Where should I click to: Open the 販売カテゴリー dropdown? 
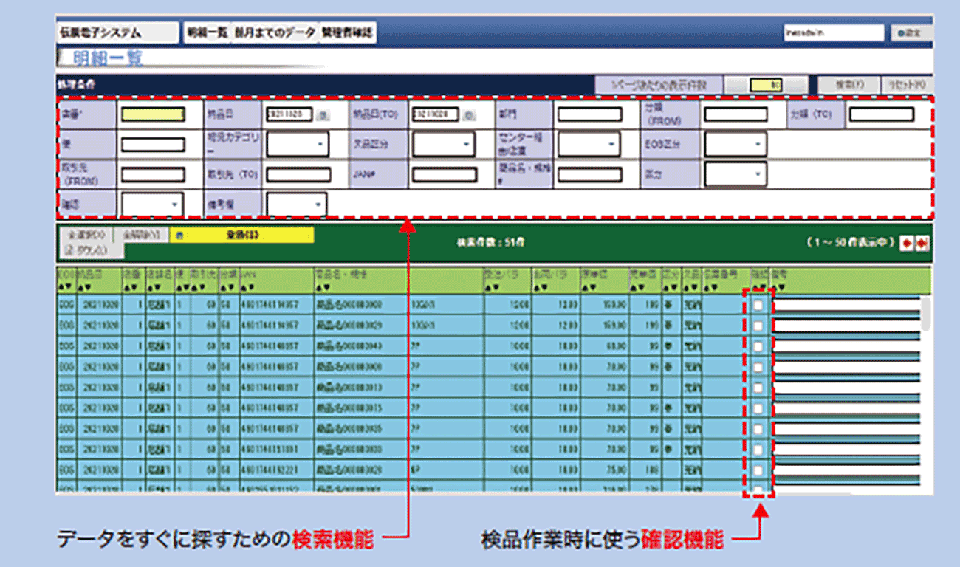click(297, 144)
